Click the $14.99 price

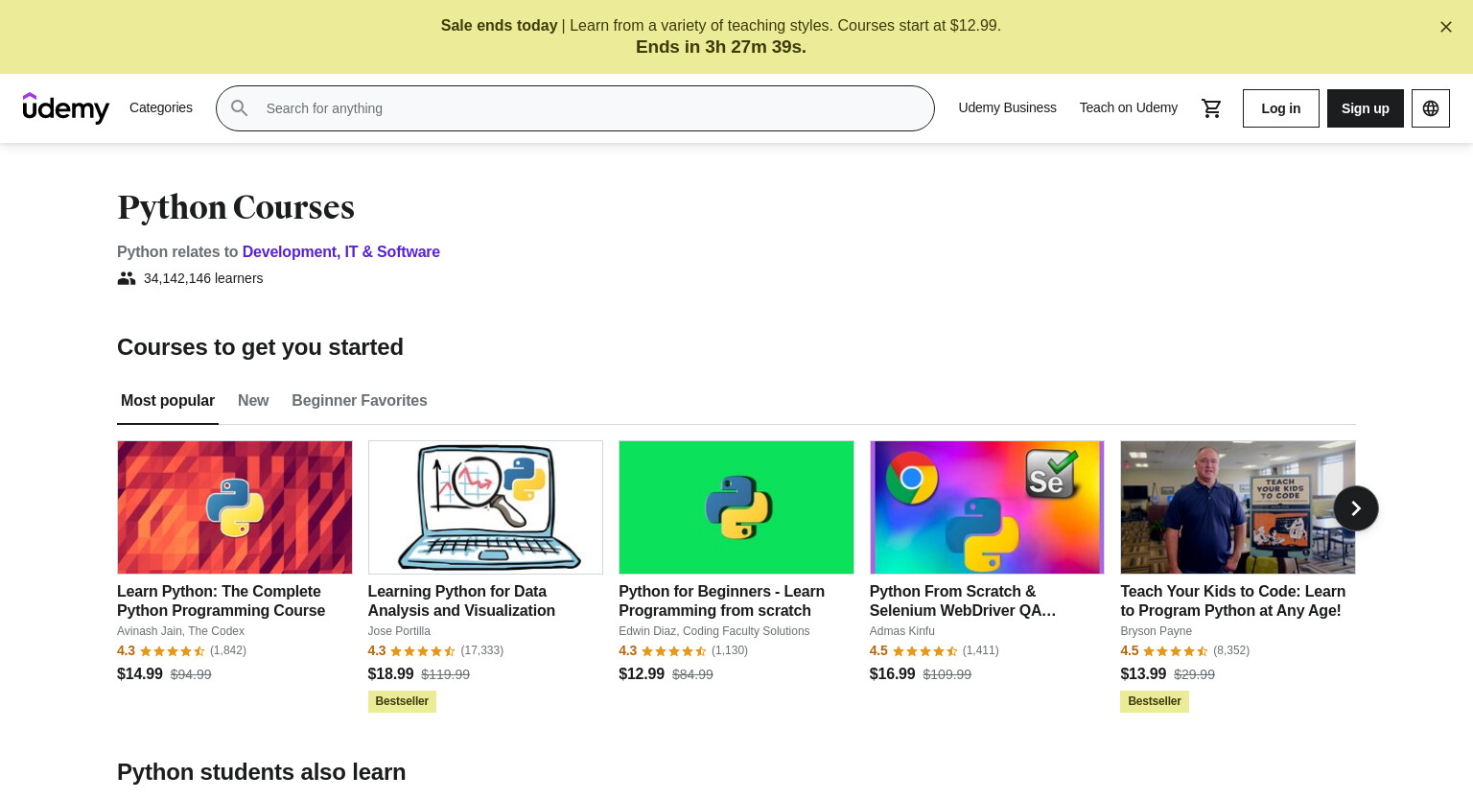140,674
